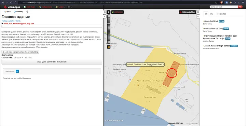
Task: Expand the Categories dropdown menu
Action: click(x=46, y=7)
